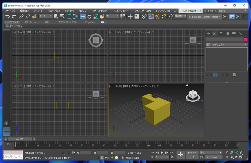Select the Scale tool
Screen dimensions: 251x163
click(x=96, y=17)
